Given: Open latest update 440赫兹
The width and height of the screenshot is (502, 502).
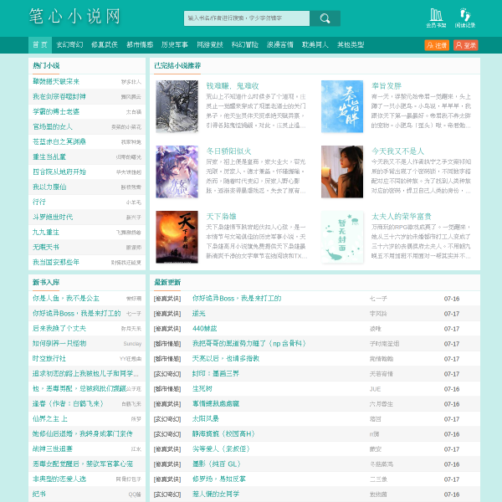Looking at the screenshot, I should tap(204, 329).
